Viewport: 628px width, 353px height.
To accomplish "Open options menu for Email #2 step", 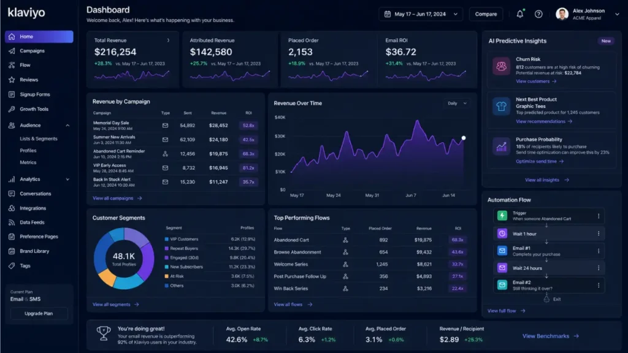I will [x=599, y=286].
